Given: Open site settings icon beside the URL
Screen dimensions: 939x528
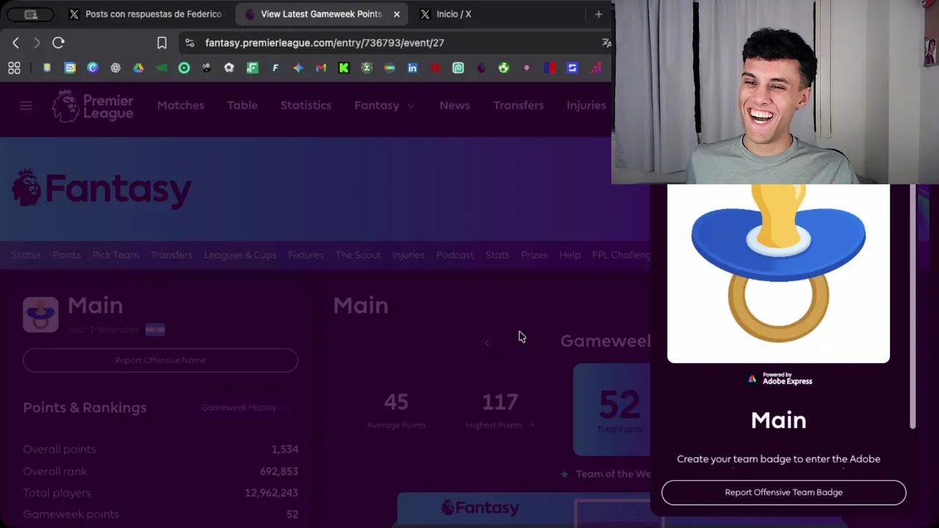Looking at the screenshot, I should point(190,43).
